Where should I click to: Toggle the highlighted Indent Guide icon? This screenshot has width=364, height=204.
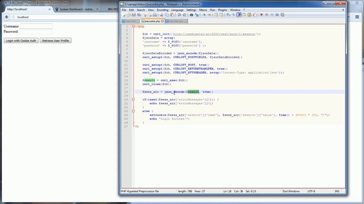[239, 15]
